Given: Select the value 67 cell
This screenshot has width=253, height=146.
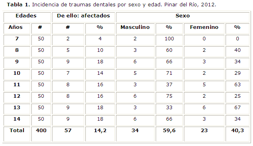Looking at the screenshot, I should (238, 109).
